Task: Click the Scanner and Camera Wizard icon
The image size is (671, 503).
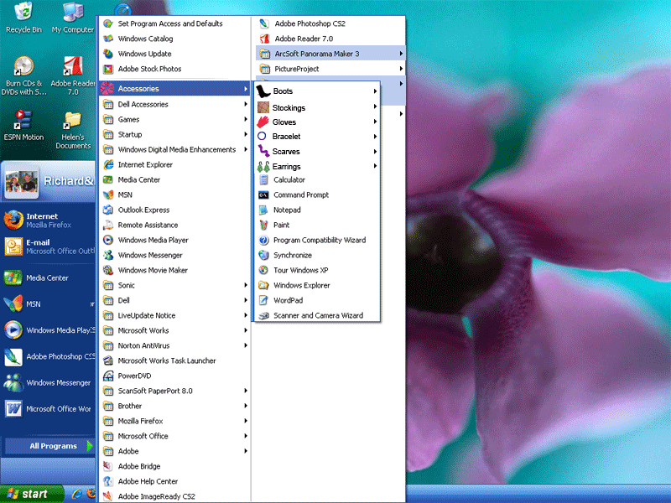Action: (x=263, y=315)
